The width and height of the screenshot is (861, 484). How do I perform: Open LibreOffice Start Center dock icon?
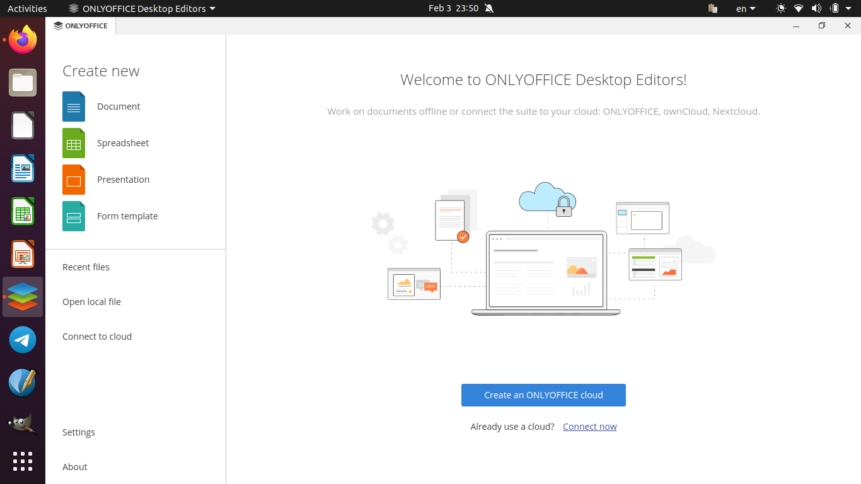click(23, 125)
